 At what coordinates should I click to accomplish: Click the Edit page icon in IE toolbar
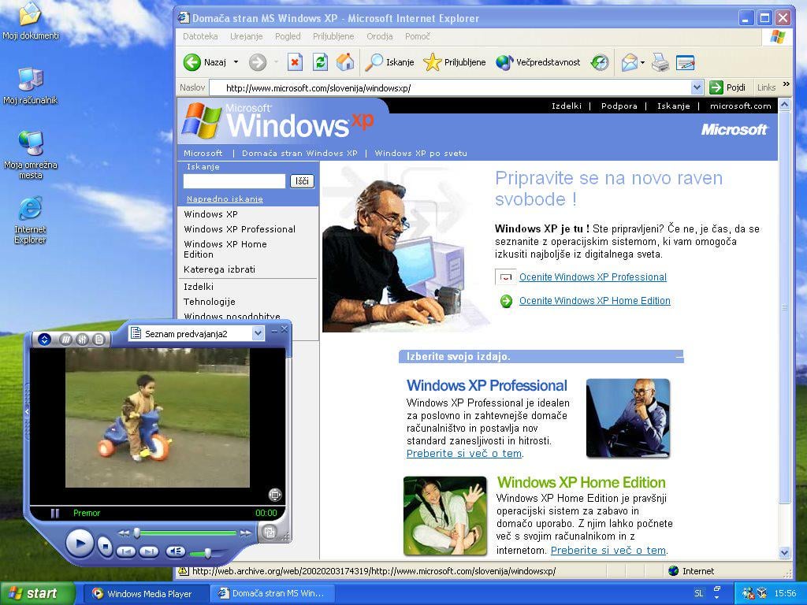(x=685, y=62)
